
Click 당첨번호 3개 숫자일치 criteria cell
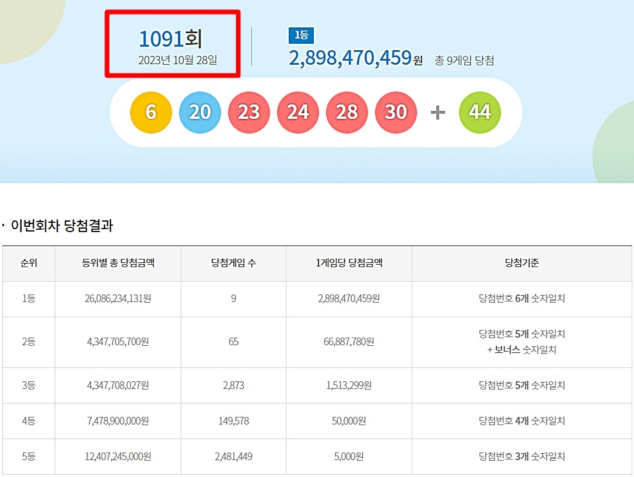(522, 457)
